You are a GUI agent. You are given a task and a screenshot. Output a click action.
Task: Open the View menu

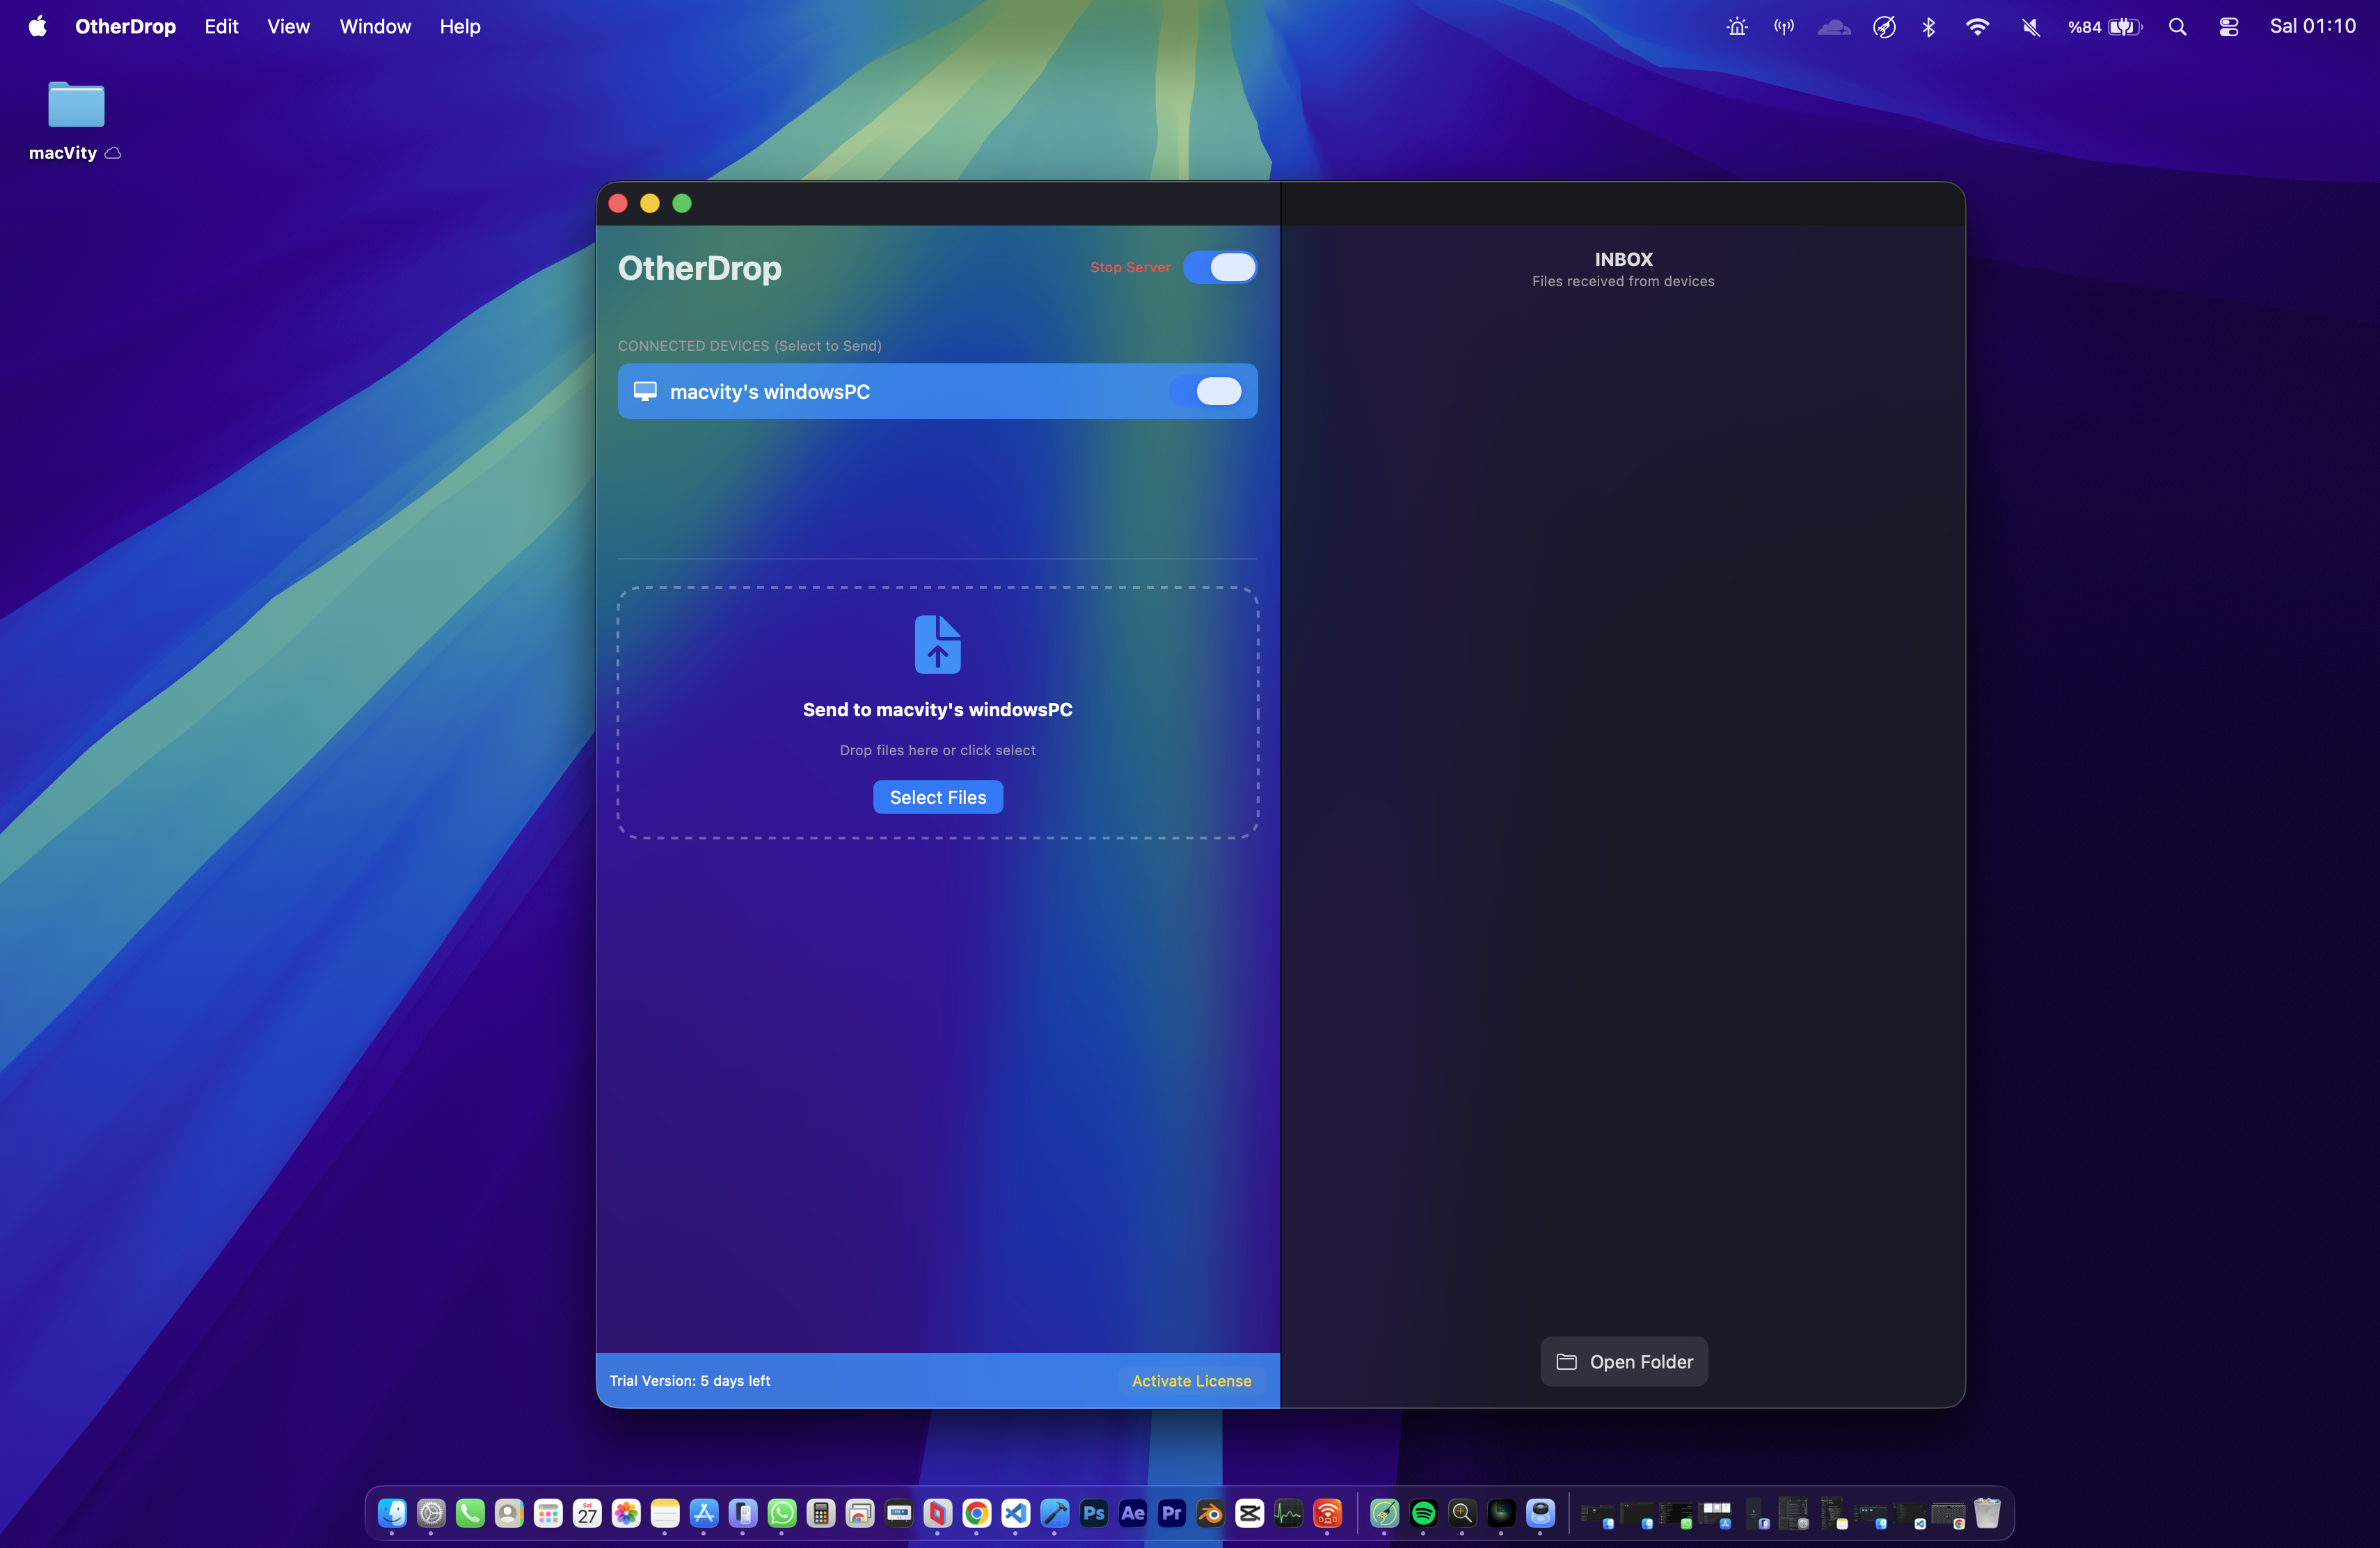(x=288, y=27)
